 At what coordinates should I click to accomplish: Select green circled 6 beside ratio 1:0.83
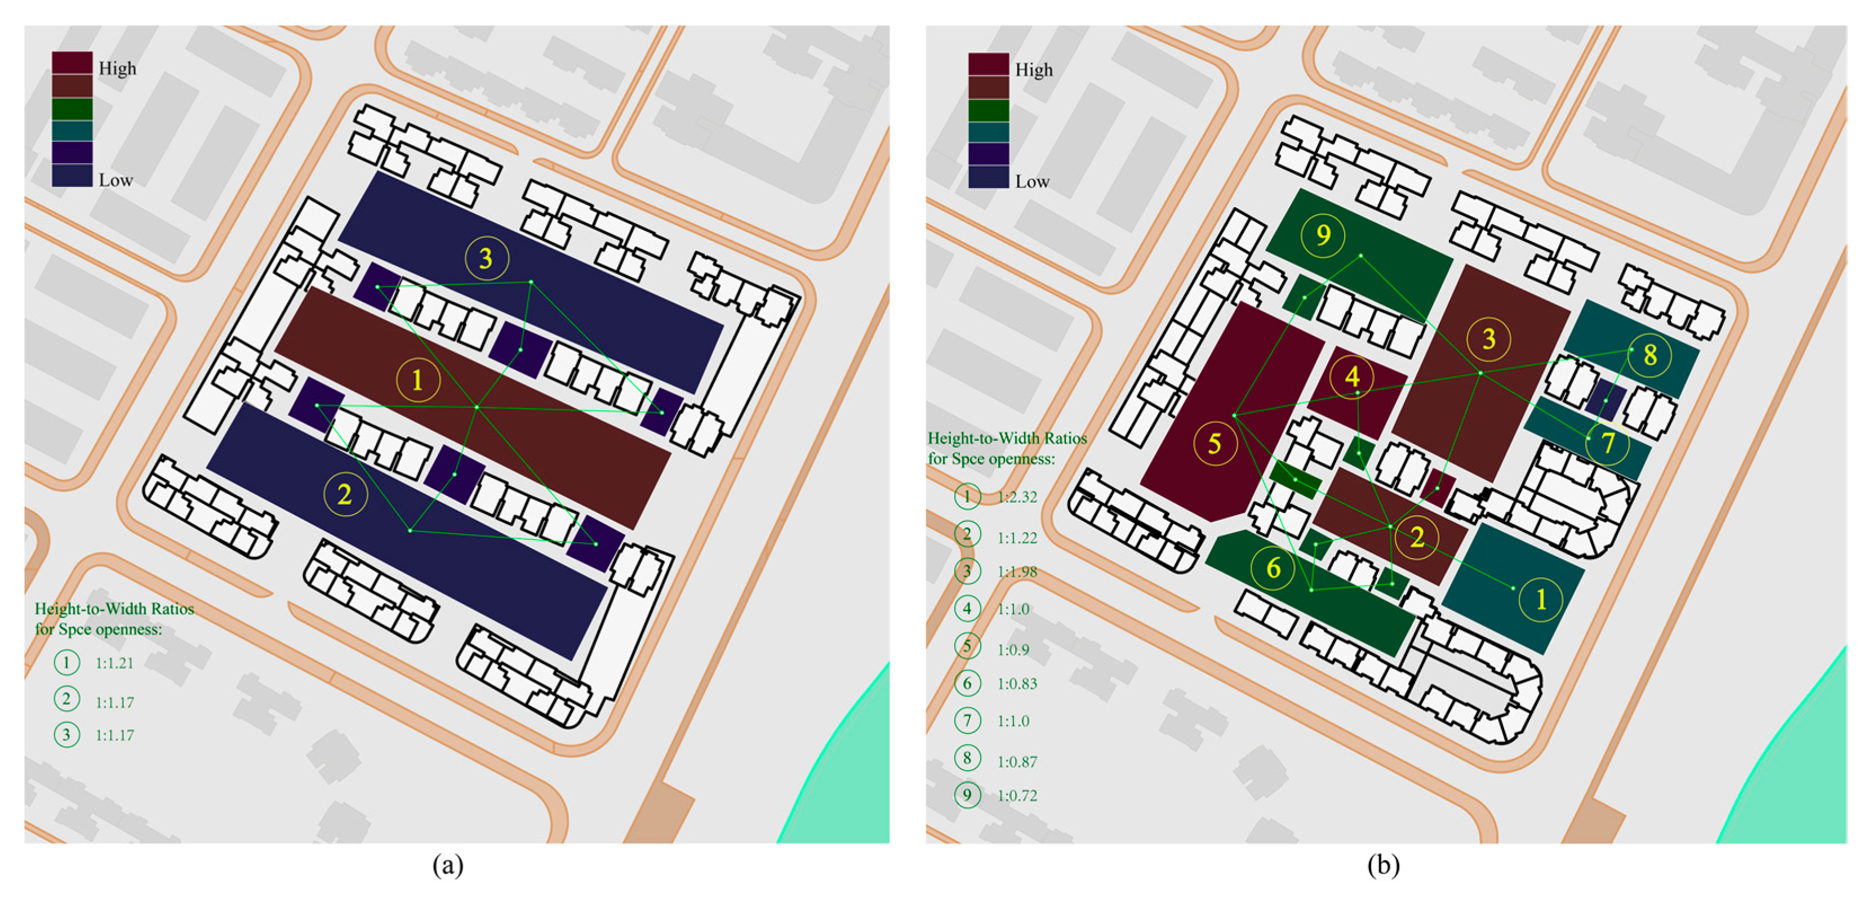coord(967,683)
